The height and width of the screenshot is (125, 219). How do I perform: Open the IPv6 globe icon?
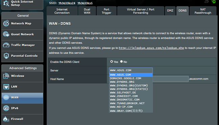pos(6,108)
